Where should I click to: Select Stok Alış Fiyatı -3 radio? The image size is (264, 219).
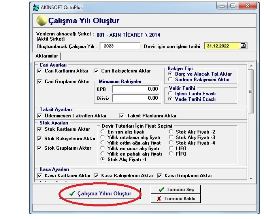pyautogui.click(x=171, y=137)
